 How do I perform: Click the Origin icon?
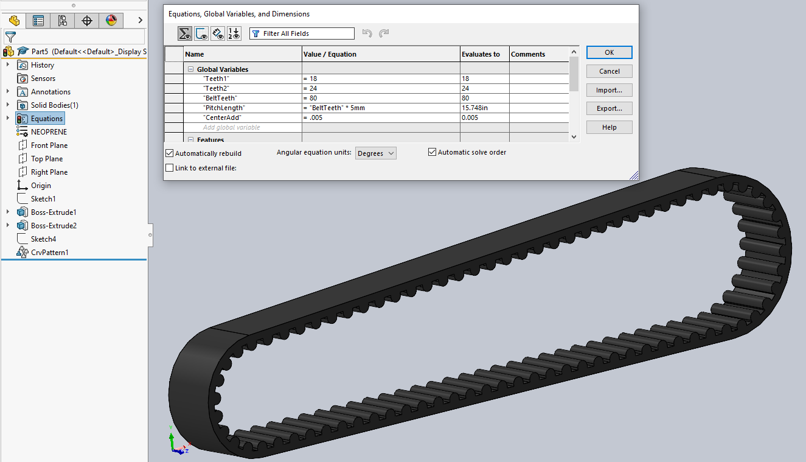(23, 186)
